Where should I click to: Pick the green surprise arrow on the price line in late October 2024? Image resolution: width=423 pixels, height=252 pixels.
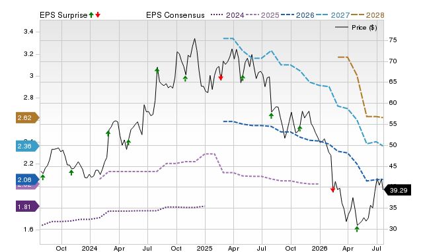(185, 79)
